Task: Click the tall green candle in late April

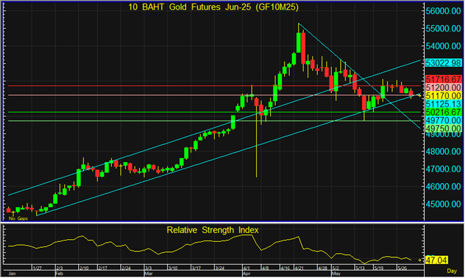Action: [x=298, y=45]
